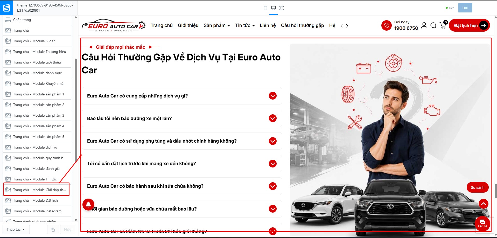Click the theme name text in header
This screenshot has height=238, width=497.
pyautogui.click(x=45, y=8)
